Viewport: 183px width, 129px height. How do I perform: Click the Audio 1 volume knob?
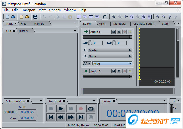point(90,43)
